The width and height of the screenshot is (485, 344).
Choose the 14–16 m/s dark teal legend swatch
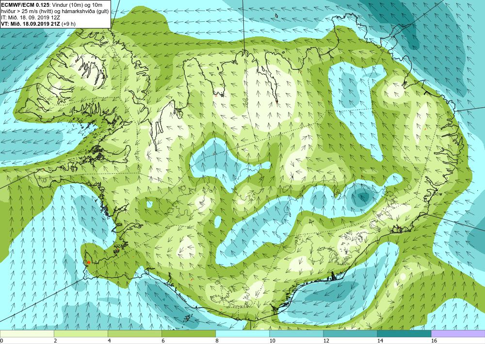click(x=404, y=333)
